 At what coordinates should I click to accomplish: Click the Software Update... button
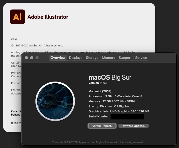click(x=134, y=126)
